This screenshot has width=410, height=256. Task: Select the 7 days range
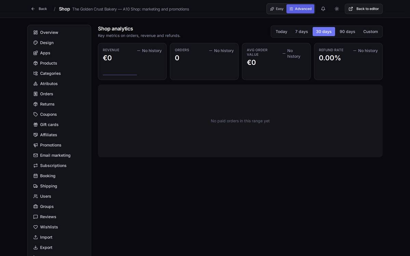coord(302,32)
